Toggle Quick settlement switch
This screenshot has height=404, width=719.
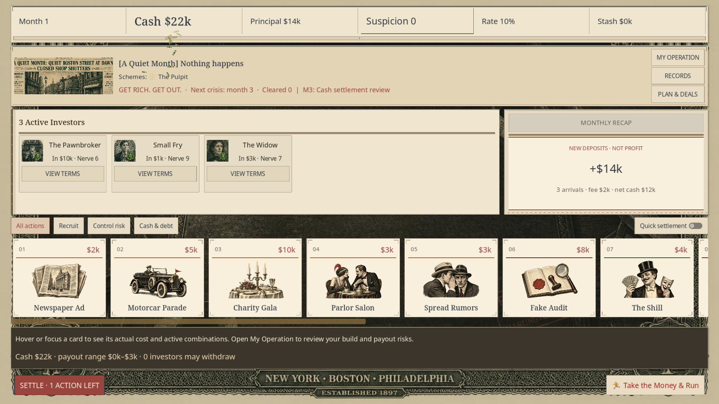point(695,226)
